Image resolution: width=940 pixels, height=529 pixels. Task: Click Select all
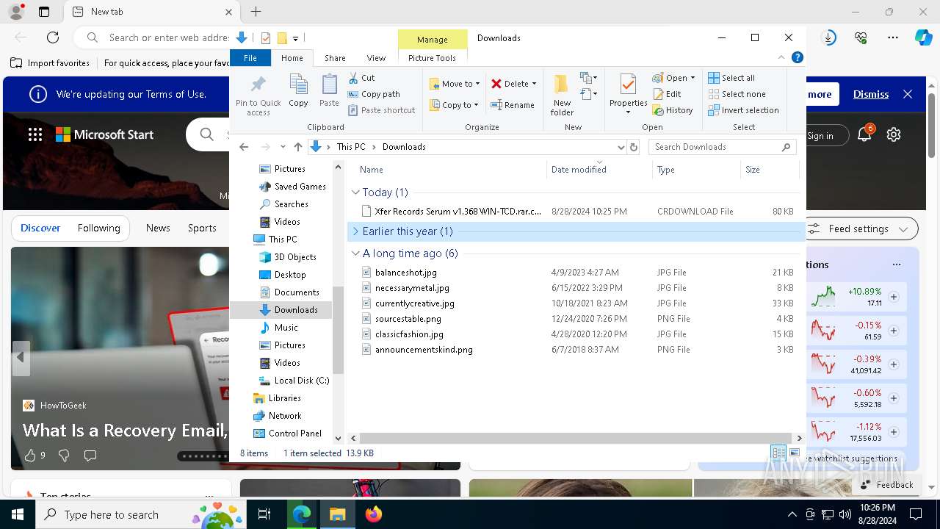coord(731,78)
